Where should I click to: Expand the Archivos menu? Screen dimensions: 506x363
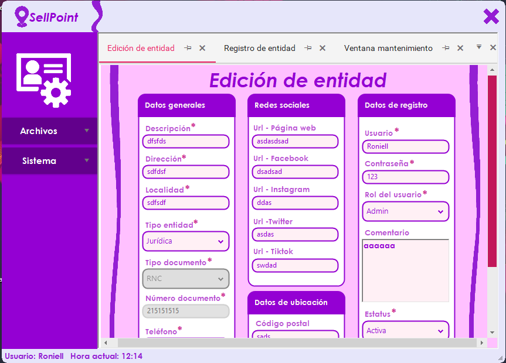tap(50, 131)
